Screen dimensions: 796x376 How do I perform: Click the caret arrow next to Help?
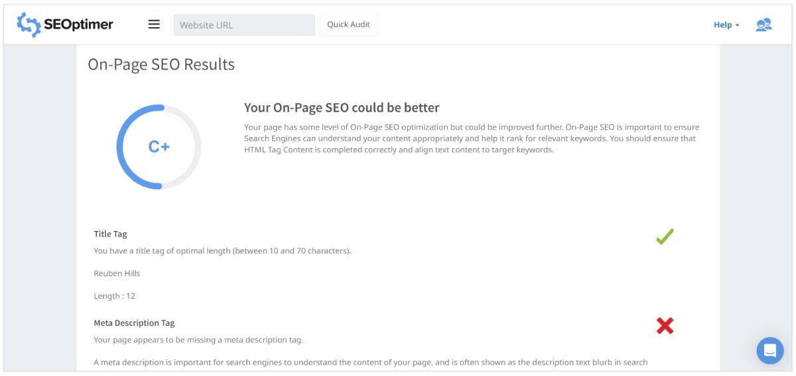(738, 26)
